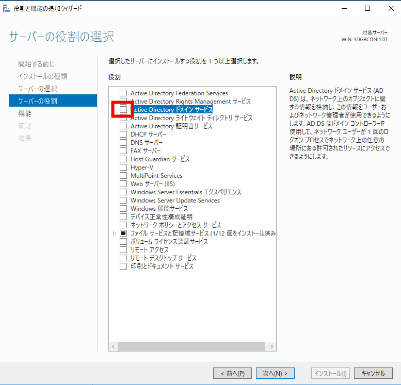This screenshot has width=401, height=385.
Task: Check the Web サーバー (IIS) checkbox
Action: pyautogui.click(x=123, y=183)
